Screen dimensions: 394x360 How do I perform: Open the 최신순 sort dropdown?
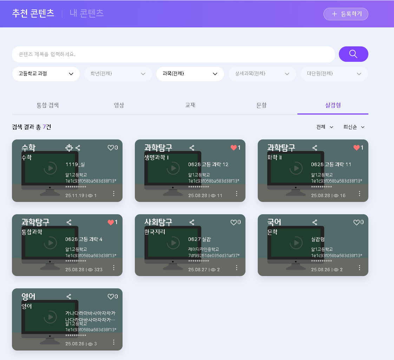[354, 127]
